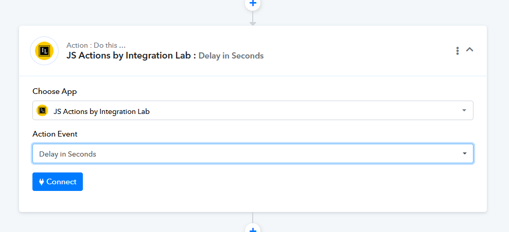Viewport: 509px width, 232px height.
Task: Click the gray "Delay in Seconds" header subtitle
Action: click(x=231, y=56)
